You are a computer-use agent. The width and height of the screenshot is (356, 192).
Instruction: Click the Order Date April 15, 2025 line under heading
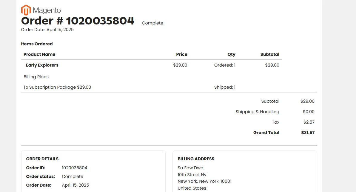coord(47,30)
